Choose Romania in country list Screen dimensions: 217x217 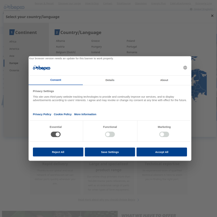pyautogui.click(x=132, y=52)
